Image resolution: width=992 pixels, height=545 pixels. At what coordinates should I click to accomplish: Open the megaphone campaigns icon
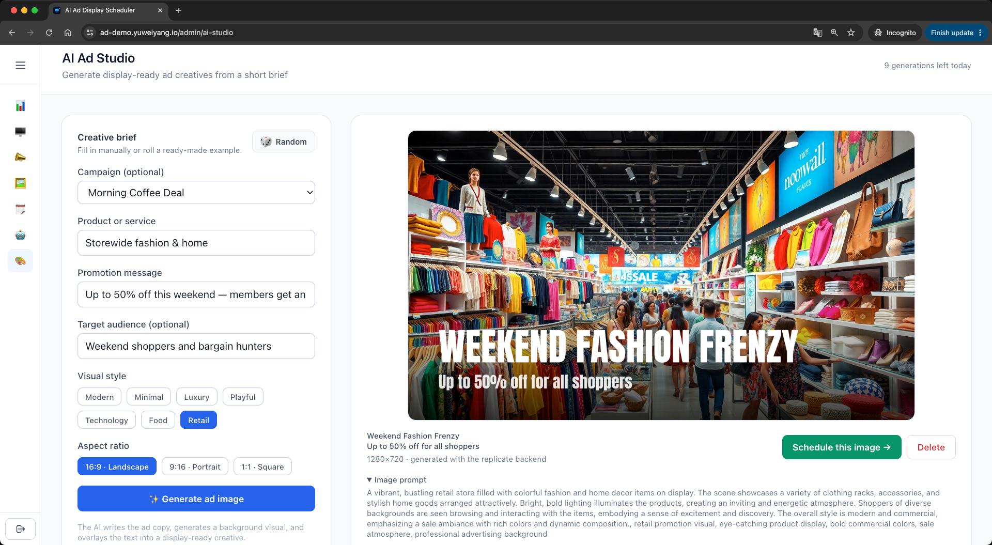(20, 158)
